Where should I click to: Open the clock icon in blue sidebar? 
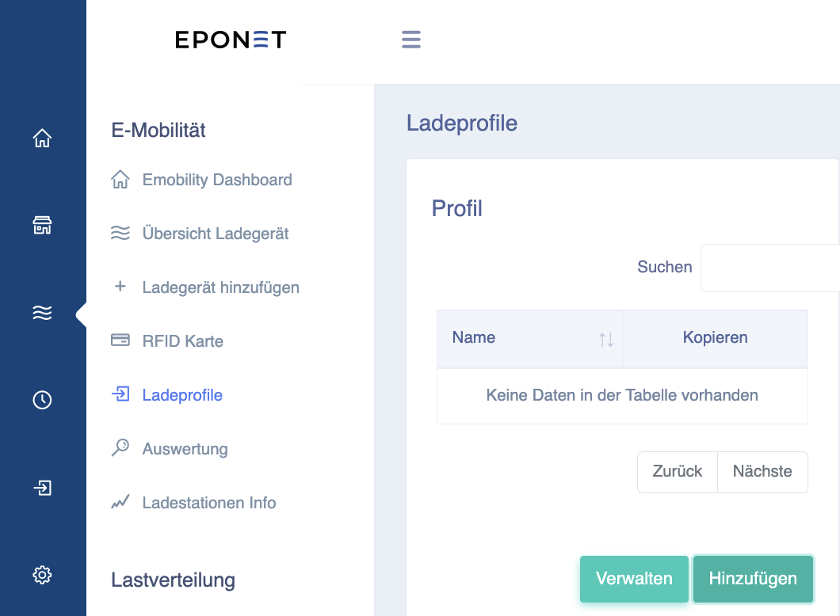click(x=42, y=400)
